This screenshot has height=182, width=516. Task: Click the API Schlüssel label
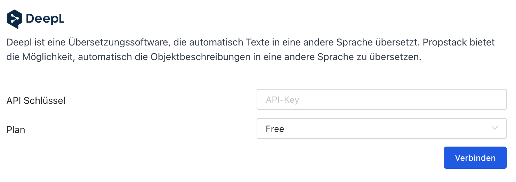click(36, 101)
